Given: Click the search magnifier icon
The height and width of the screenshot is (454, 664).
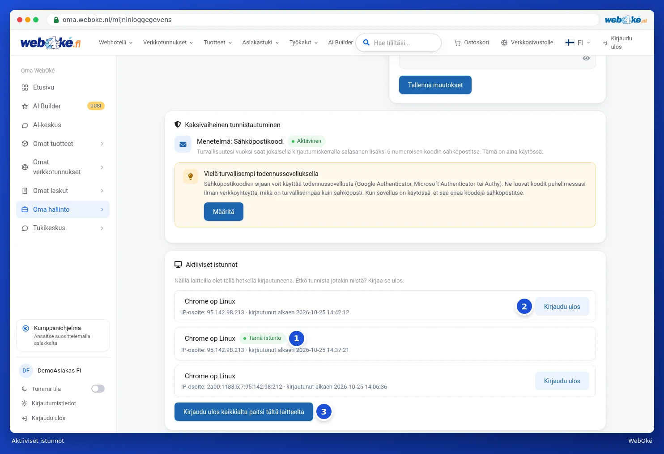Looking at the screenshot, I should point(366,43).
